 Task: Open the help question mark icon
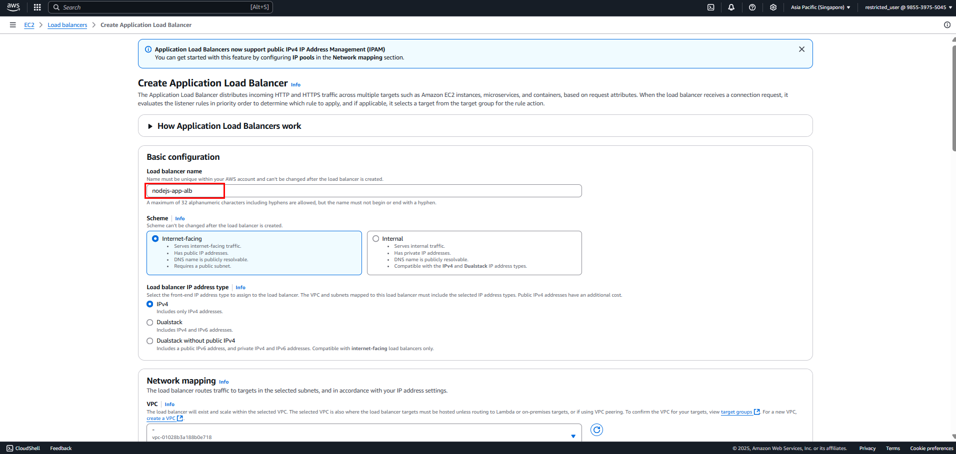click(x=752, y=7)
